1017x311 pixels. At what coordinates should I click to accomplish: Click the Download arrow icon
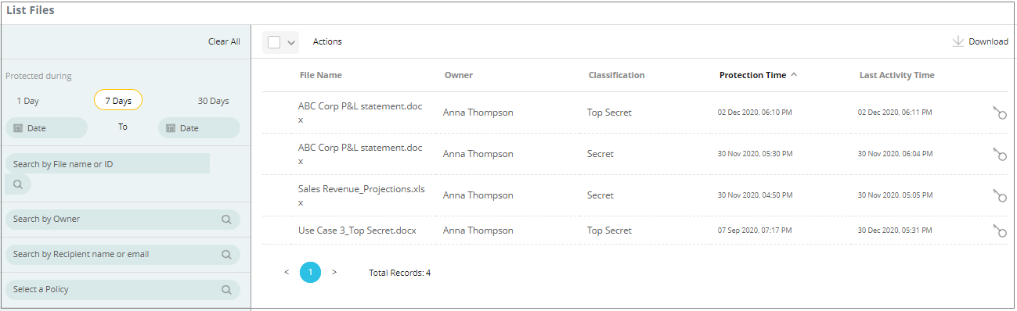coord(957,41)
